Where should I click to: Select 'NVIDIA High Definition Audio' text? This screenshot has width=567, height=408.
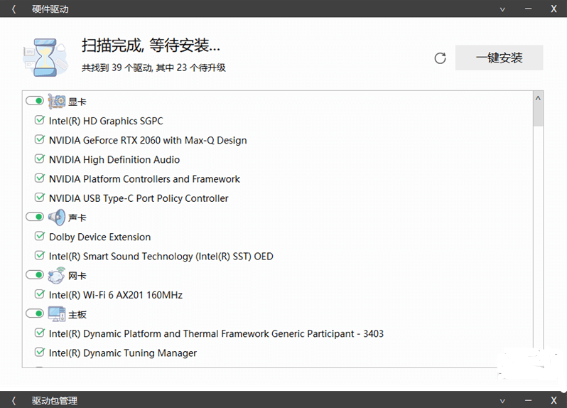pyautogui.click(x=114, y=159)
